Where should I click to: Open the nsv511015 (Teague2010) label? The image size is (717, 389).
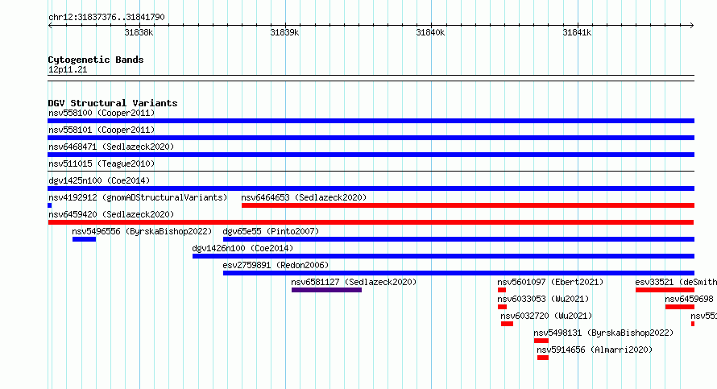(x=102, y=163)
